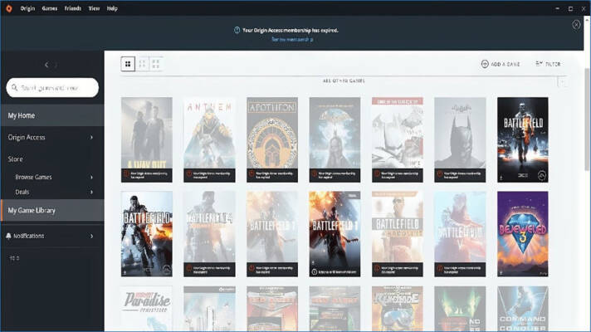Focus the search games field
Screen dimensions: 591x332
(x=52, y=88)
